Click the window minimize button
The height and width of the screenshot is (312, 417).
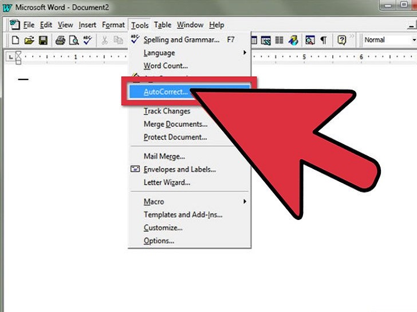(x=388, y=5)
